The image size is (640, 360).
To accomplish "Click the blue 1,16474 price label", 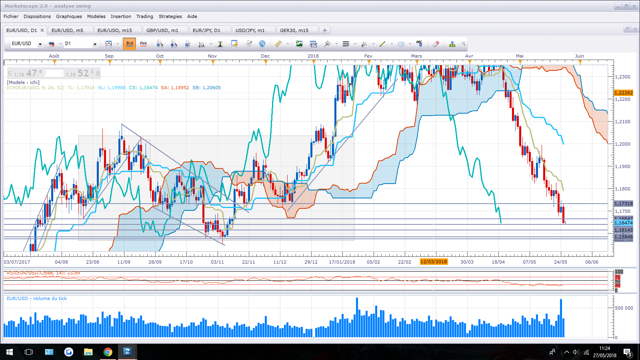I will point(624,223).
